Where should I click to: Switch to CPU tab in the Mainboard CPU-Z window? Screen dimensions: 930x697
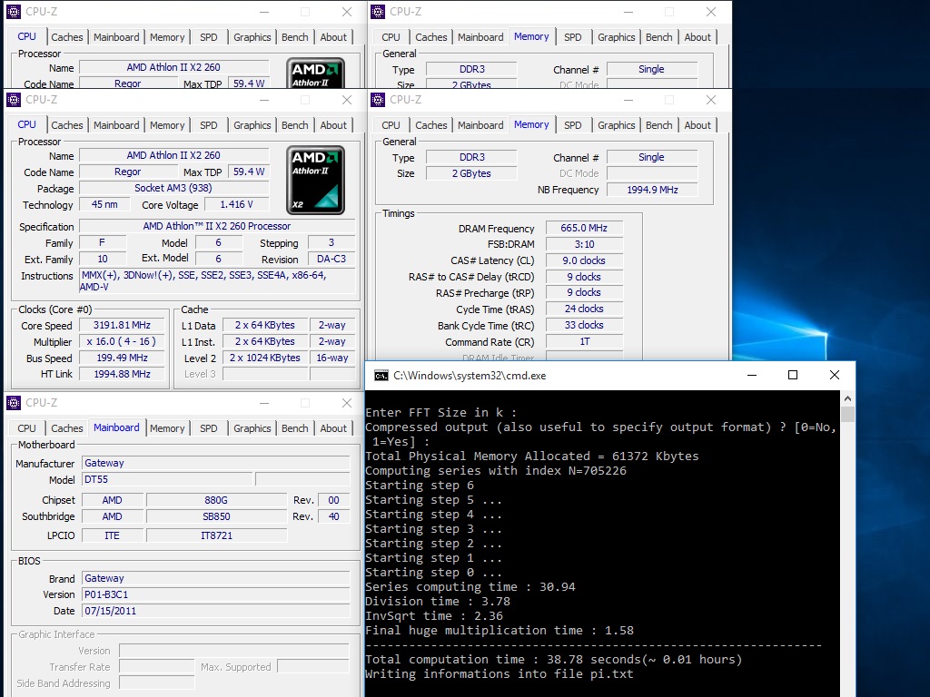pos(26,428)
